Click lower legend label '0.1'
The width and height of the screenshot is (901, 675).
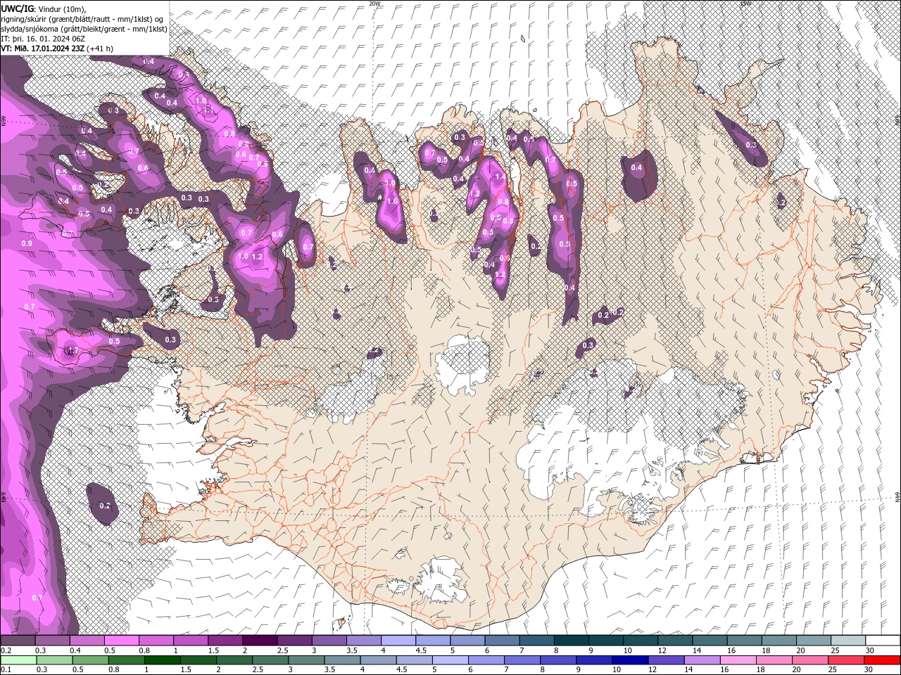tap(6, 669)
